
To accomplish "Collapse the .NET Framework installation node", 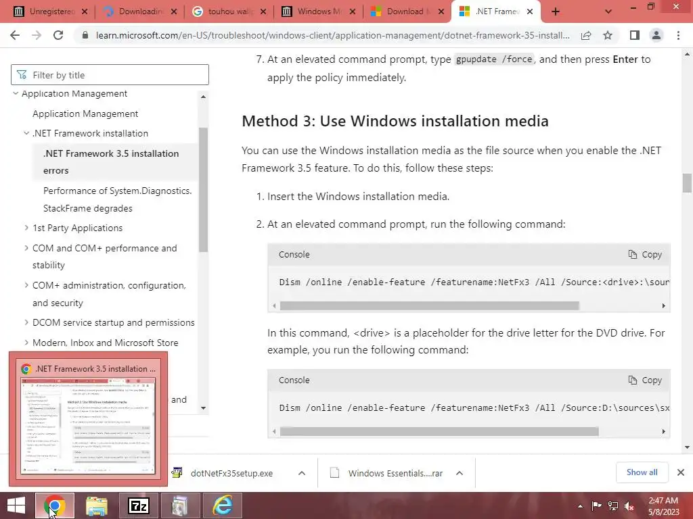I will (x=26, y=133).
